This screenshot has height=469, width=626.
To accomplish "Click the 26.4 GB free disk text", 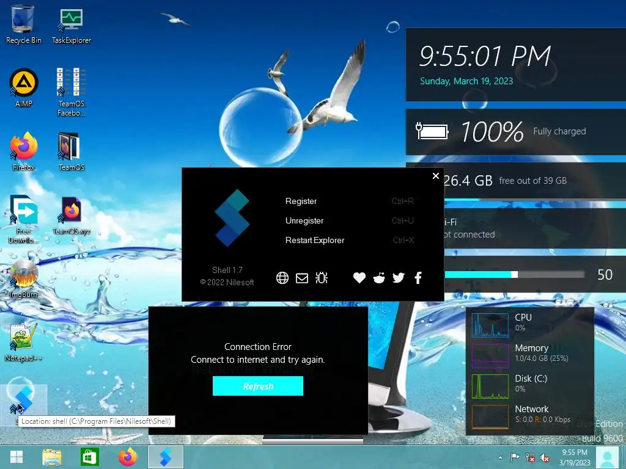I will click(504, 180).
